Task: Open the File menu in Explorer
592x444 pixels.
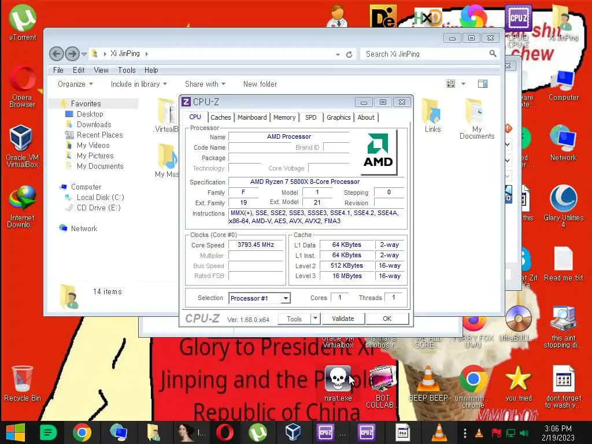Action: [58, 70]
